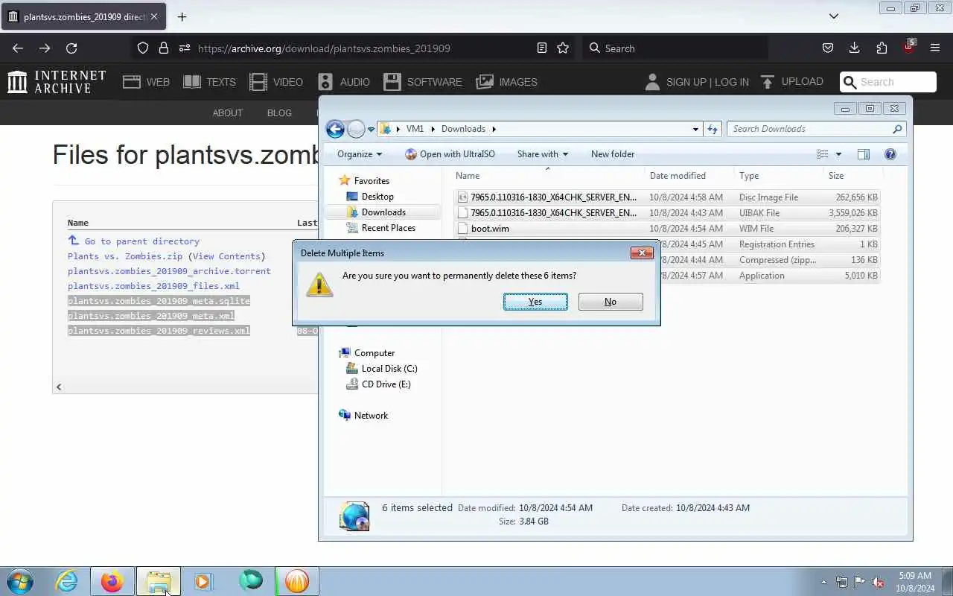Sort files by the Size column header
The image size is (953, 596).
coord(852,176)
